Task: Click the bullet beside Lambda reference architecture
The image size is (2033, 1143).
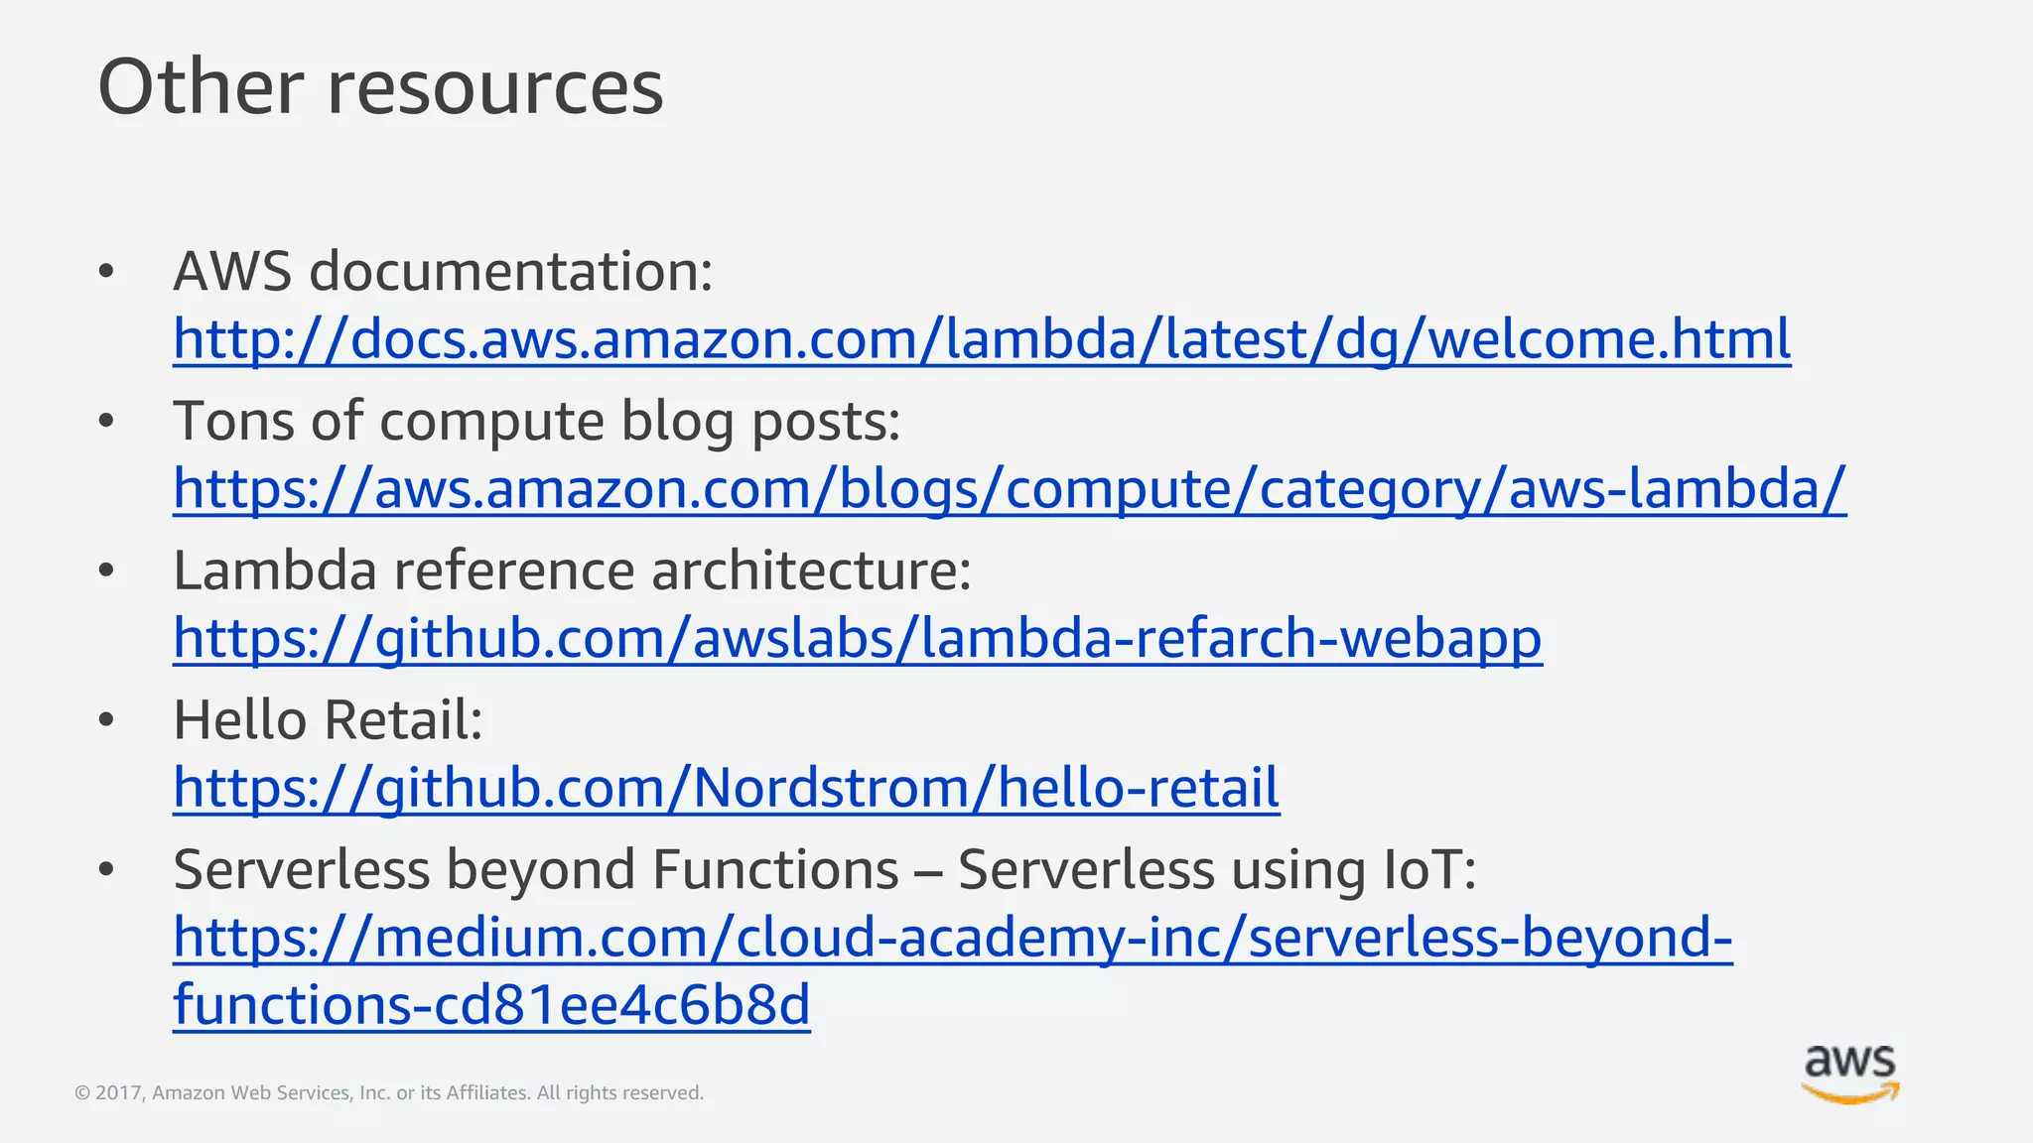Action: click(107, 571)
